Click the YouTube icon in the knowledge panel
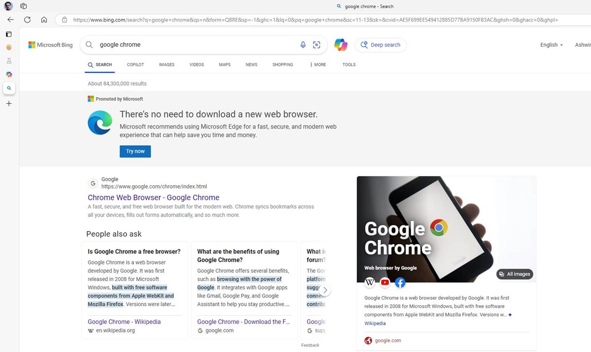 coord(385,283)
